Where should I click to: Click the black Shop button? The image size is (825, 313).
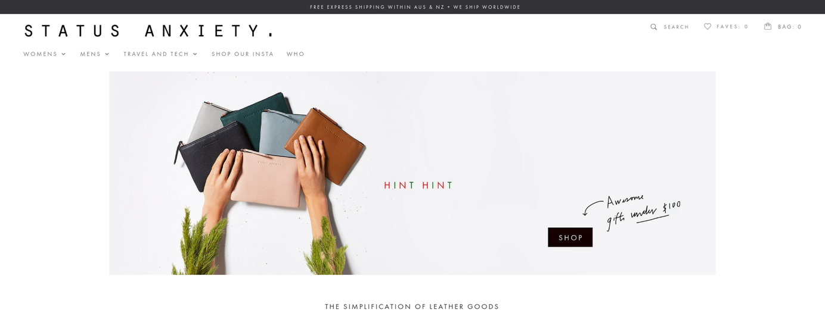point(570,237)
